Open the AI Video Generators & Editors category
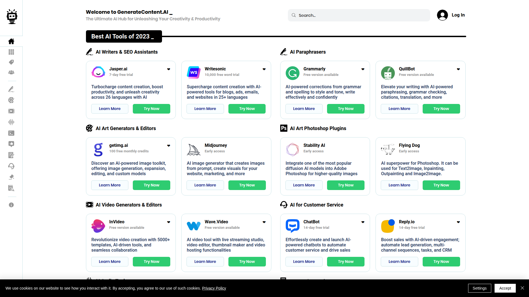529x297 pixels. point(129,205)
